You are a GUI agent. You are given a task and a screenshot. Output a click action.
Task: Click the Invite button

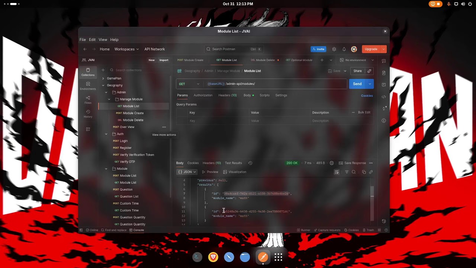coord(318,49)
